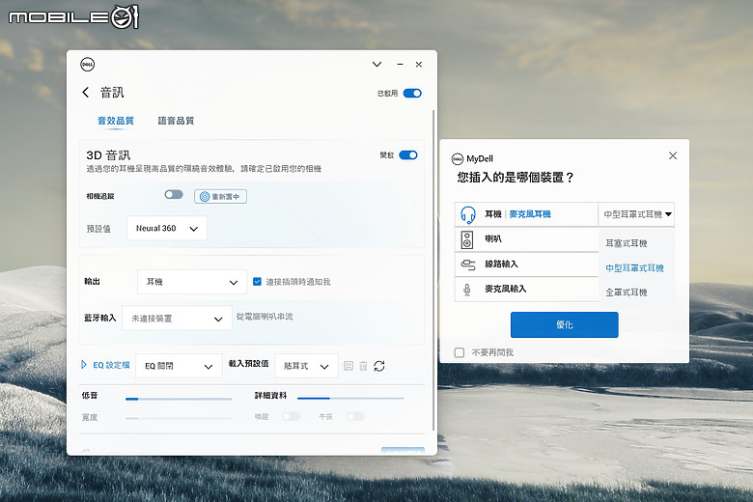Switch to the 語音品質 tab
Image resolution: width=753 pixels, height=502 pixels.
(x=177, y=121)
